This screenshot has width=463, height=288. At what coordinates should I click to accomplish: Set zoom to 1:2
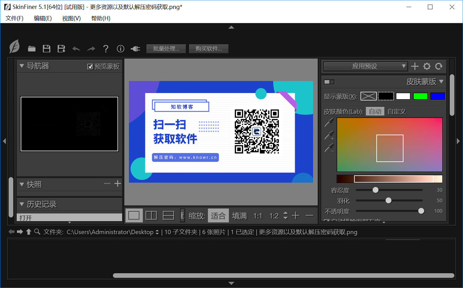(x=274, y=216)
